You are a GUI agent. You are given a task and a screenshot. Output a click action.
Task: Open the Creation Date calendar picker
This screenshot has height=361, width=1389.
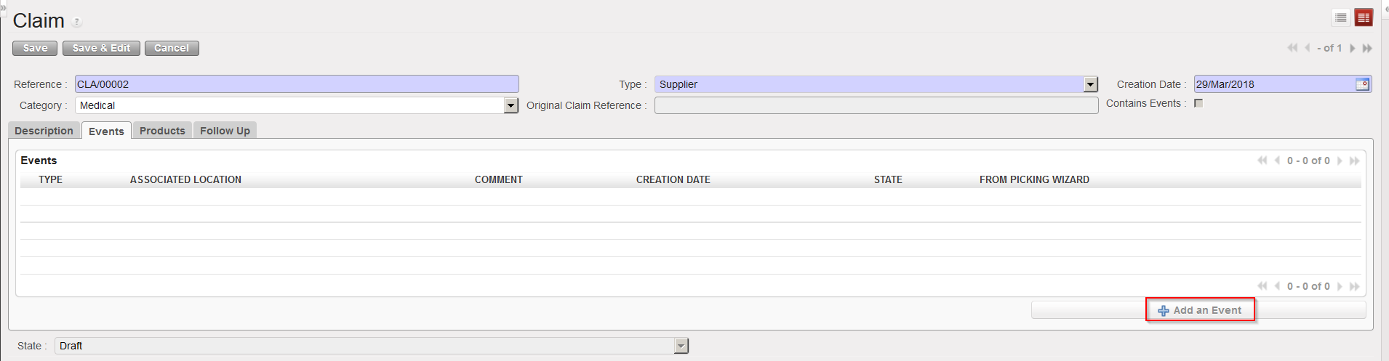point(1362,84)
